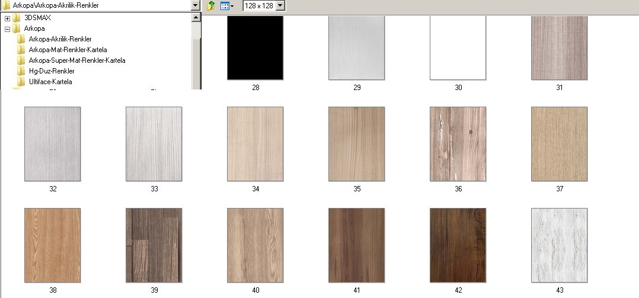Select dark plank block thumbnail 39
This screenshot has height=298, width=639.
[x=154, y=245]
